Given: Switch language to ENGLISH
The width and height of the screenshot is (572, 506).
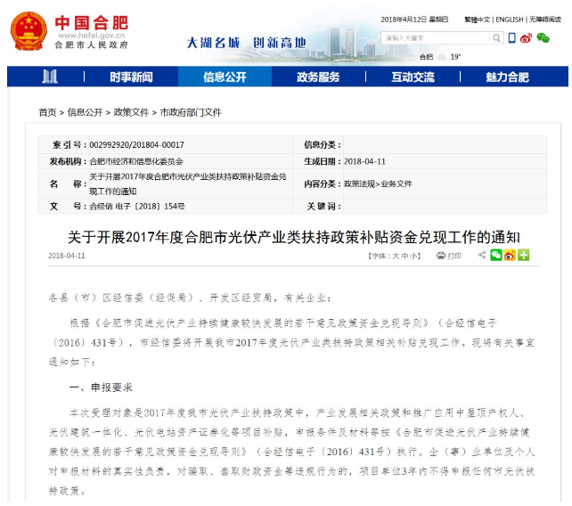Looking at the screenshot, I should tap(509, 20).
